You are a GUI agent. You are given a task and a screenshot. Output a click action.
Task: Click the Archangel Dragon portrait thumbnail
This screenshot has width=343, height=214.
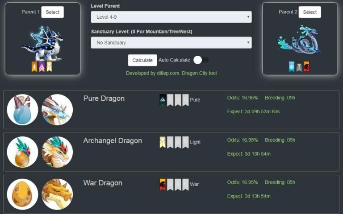(57, 152)
